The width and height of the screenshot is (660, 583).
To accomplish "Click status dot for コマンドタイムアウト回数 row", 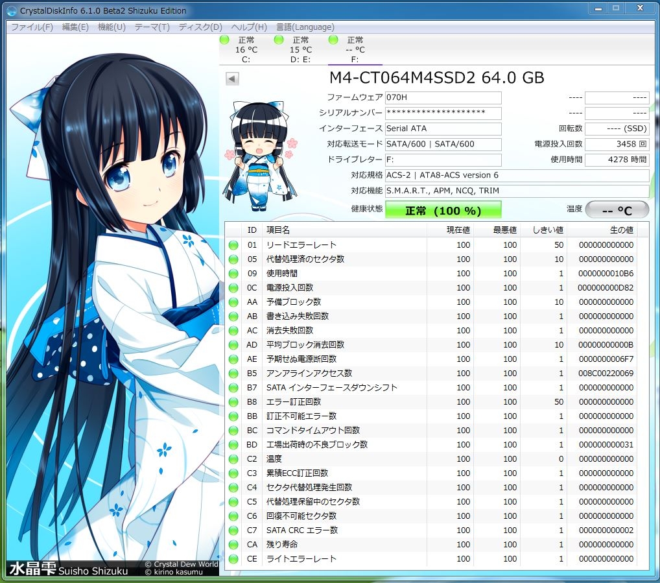I will (x=233, y=431).
